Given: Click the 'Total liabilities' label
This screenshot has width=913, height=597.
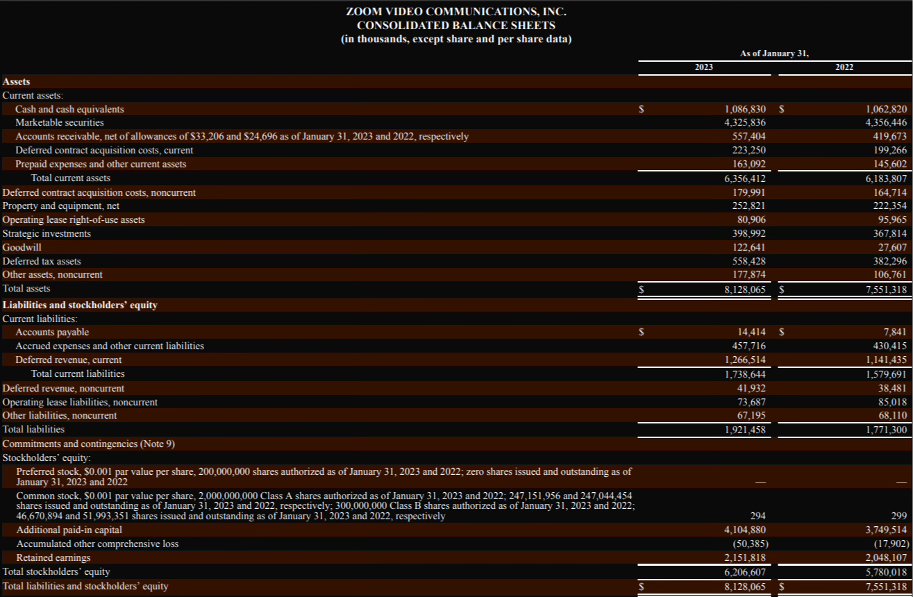Looking at the screenshot, I should [33, 430].
